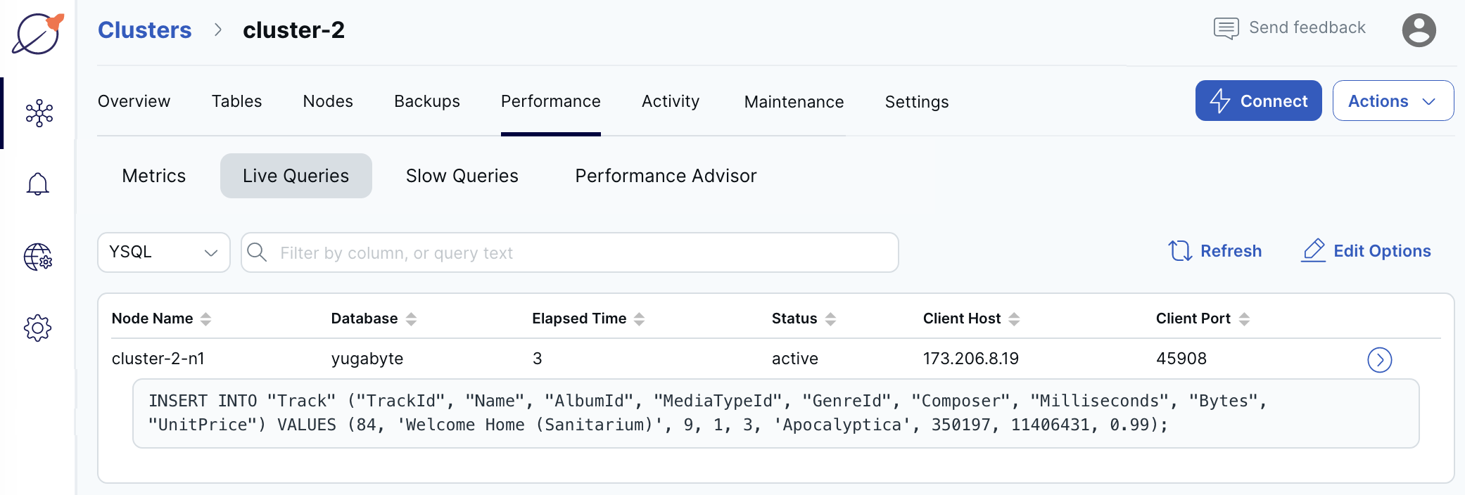Screen dimensions: 1465x495
Task: Open the Maintenance tab
Action: coord(794,102)
